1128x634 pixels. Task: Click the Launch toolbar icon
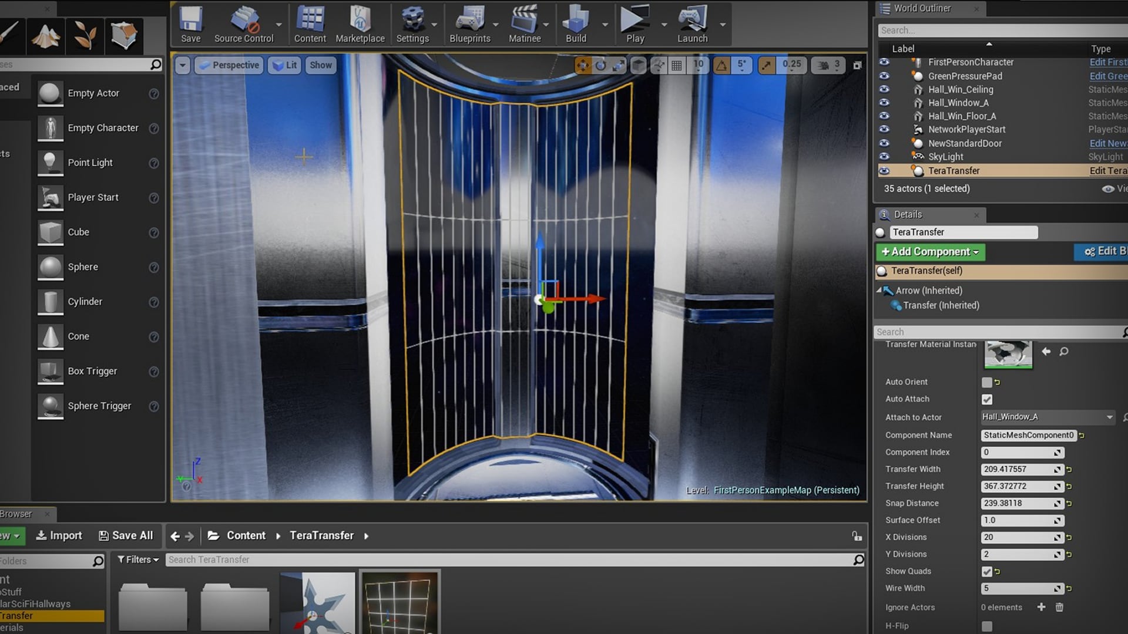[693, 25]
